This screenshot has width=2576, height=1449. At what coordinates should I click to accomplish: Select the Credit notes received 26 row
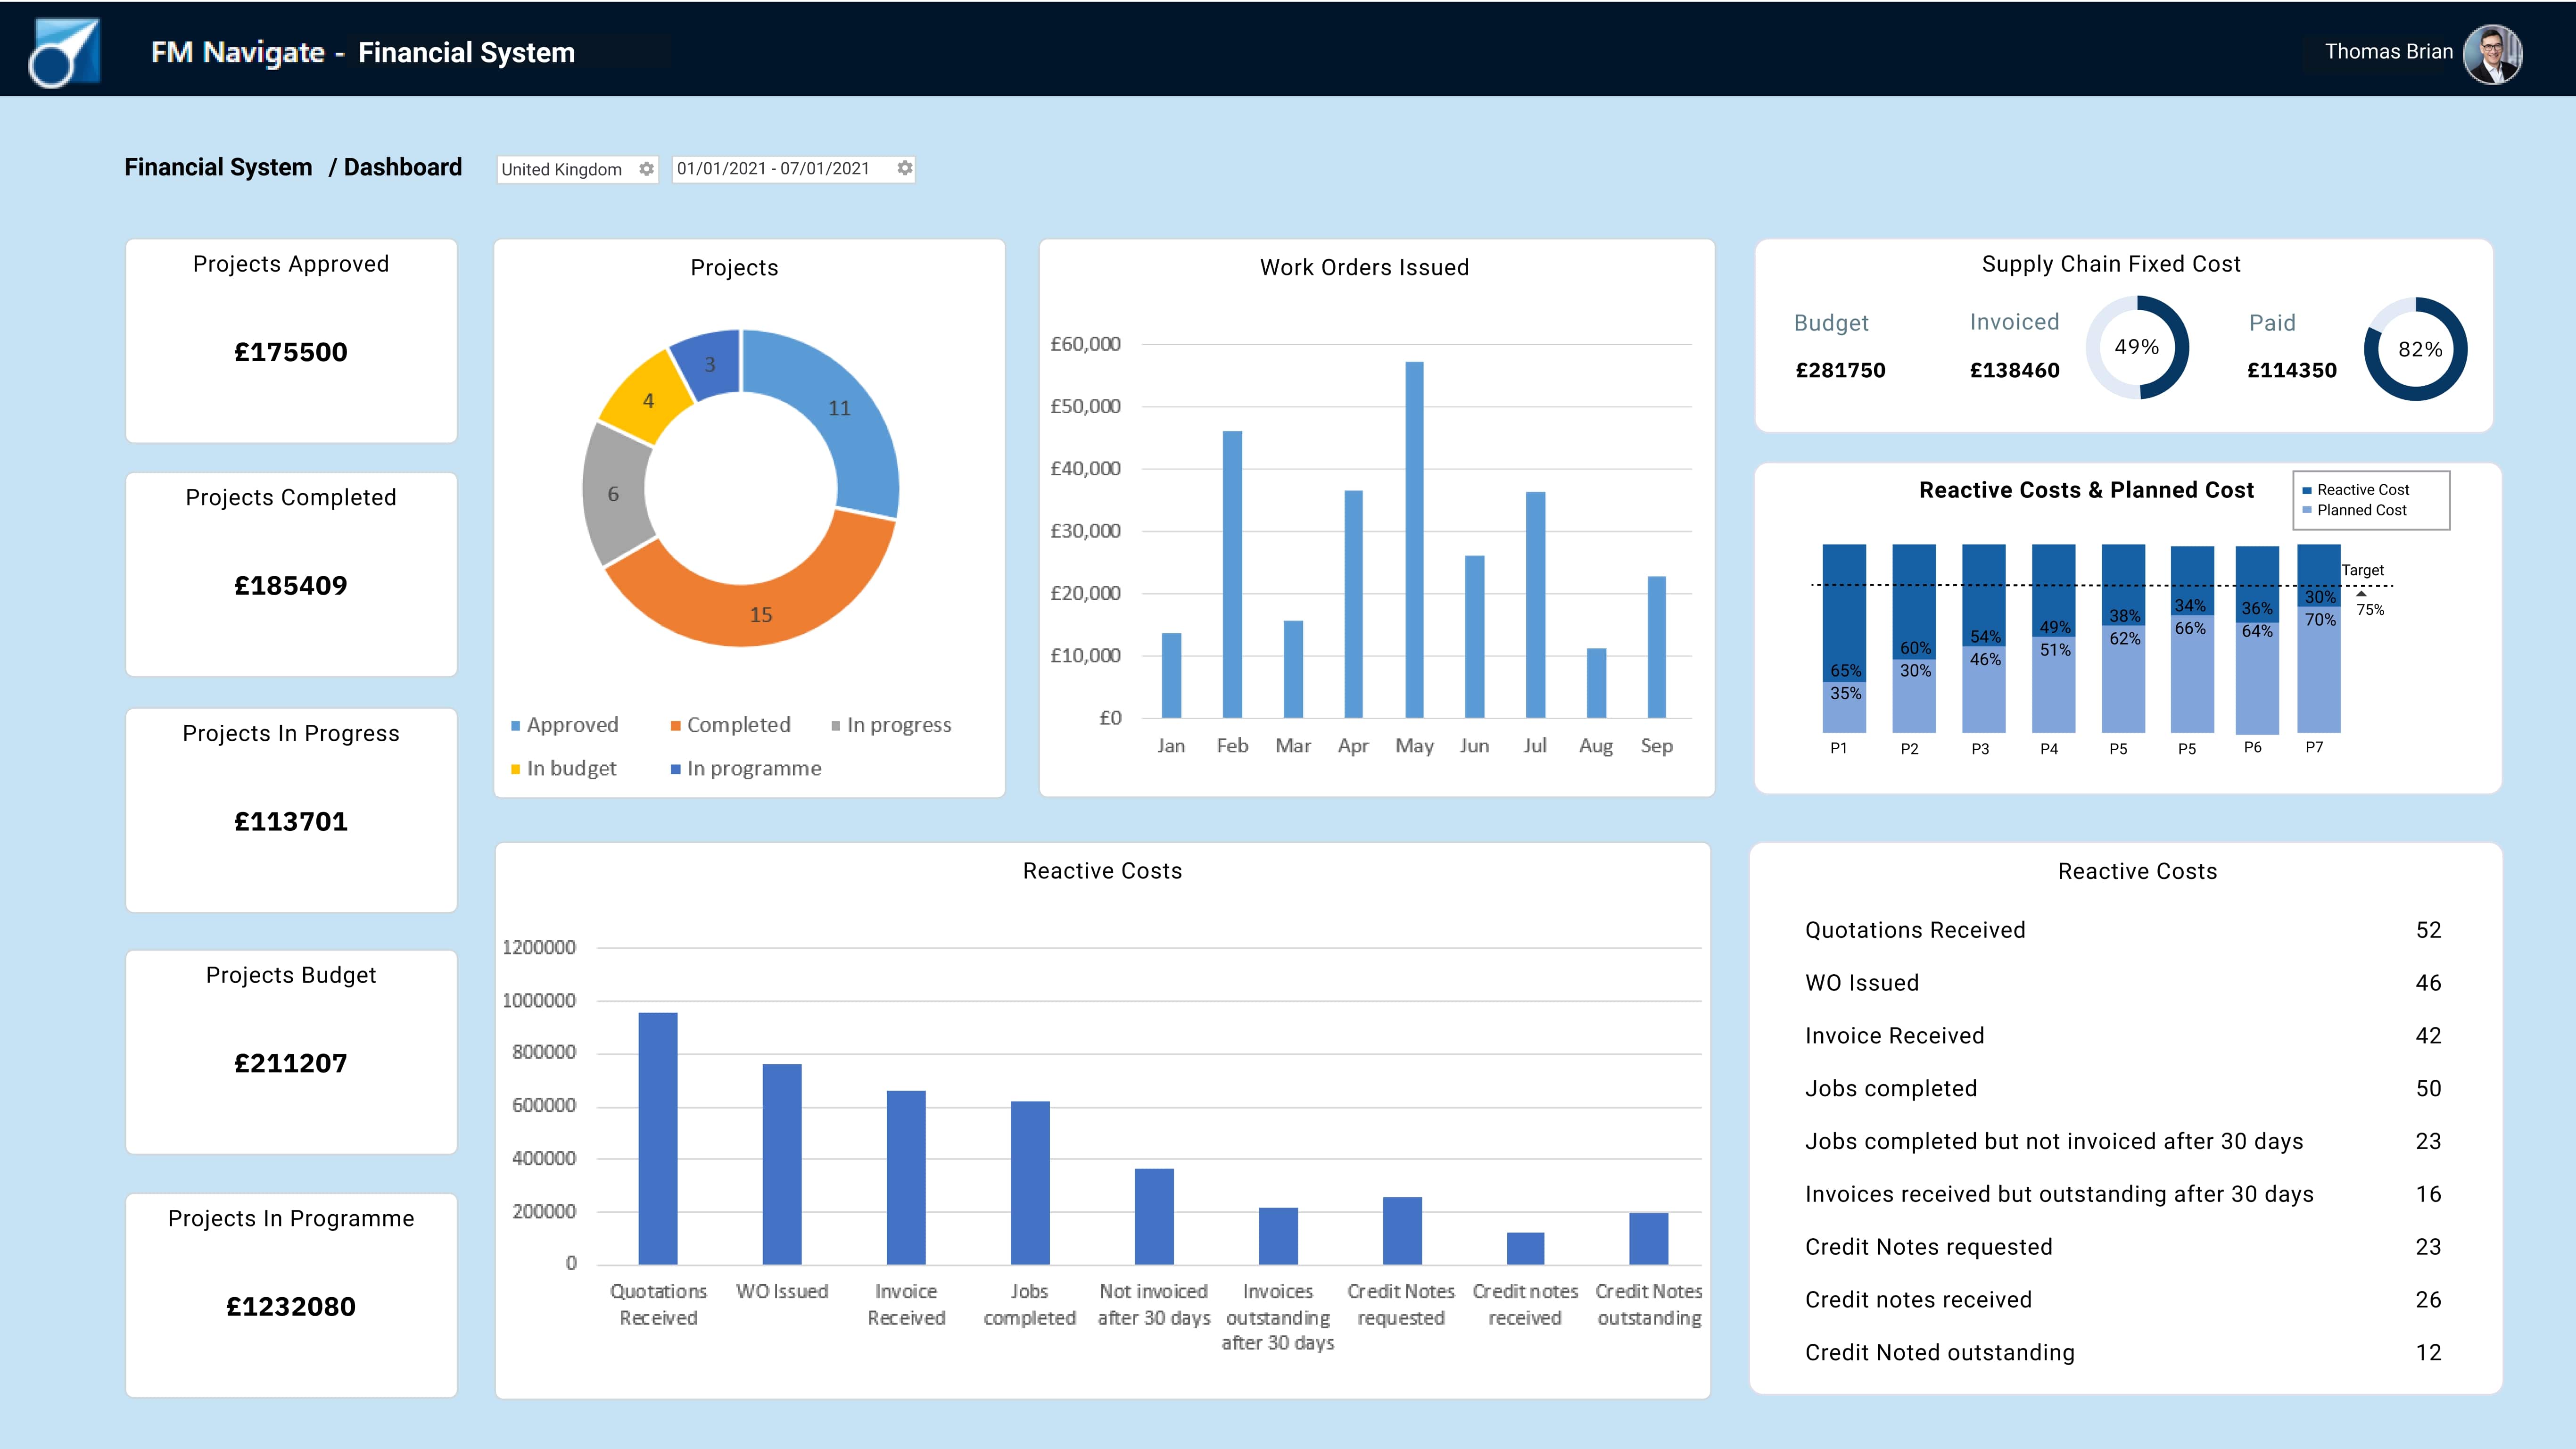tap(2122, 1300)
